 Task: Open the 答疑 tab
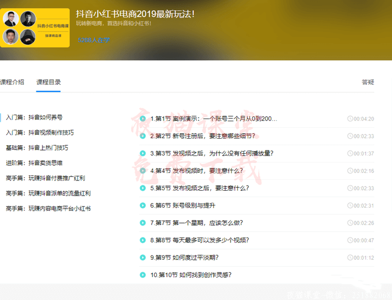pos(367,82)
